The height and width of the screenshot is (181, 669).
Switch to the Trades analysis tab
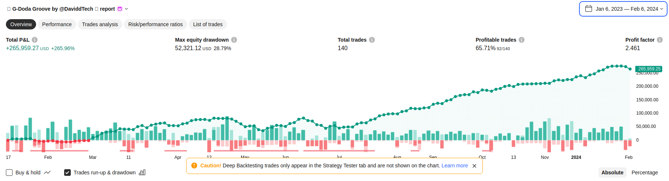coord(100,24)
